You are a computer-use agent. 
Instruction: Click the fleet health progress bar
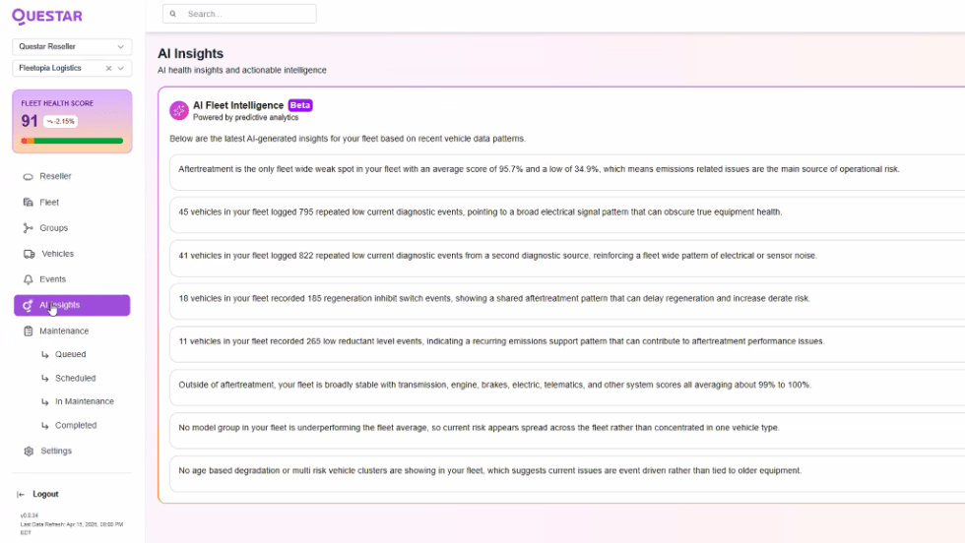[x=72, y=141]
